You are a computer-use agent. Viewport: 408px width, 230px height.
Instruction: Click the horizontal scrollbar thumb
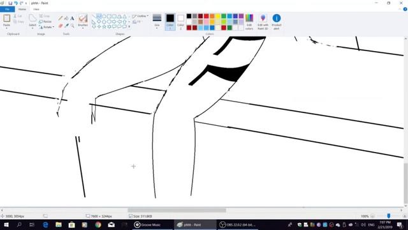click(177, 210)
